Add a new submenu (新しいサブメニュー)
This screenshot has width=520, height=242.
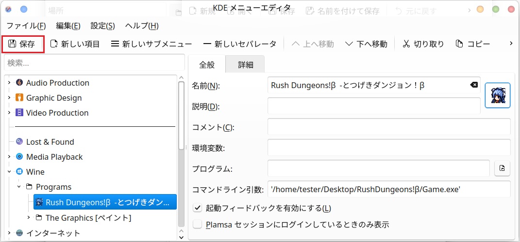115,44
